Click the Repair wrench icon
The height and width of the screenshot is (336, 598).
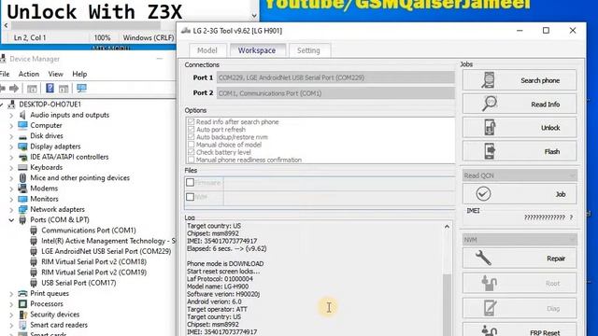(x=483, y=258)
